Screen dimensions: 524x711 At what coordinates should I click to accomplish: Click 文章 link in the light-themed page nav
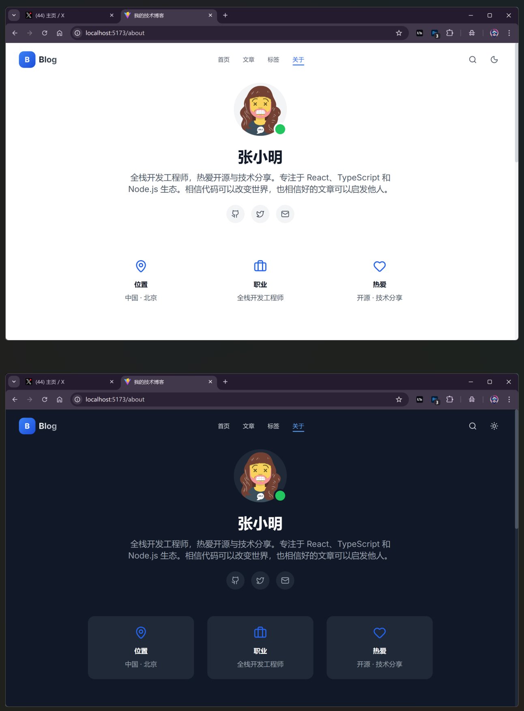[248, 60]
